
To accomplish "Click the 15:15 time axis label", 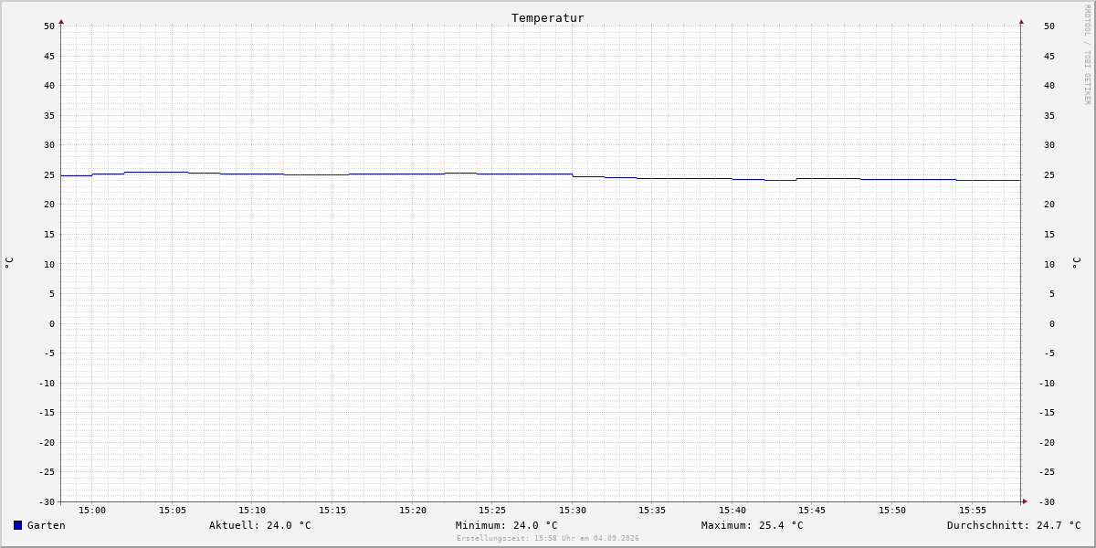I will [332, 511].
